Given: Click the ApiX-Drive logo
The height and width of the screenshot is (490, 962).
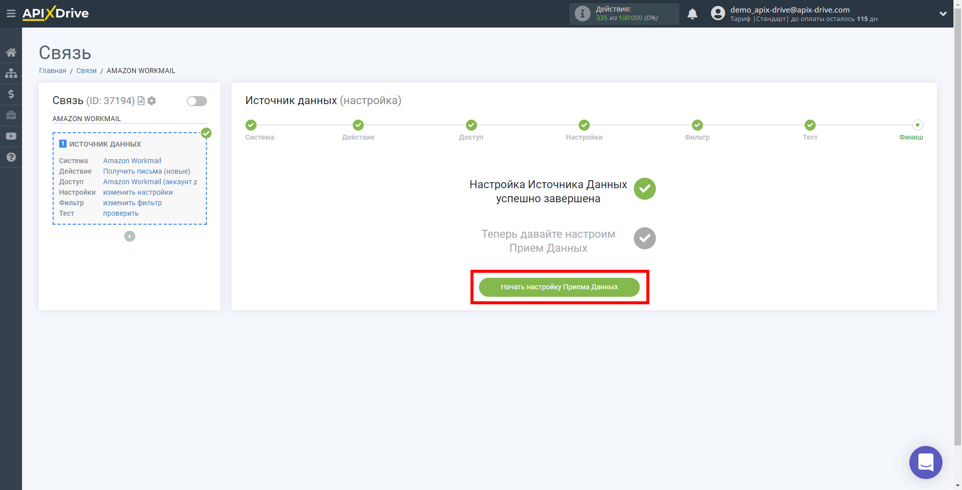Looking at the screenshot, I should tap(56, 14).
